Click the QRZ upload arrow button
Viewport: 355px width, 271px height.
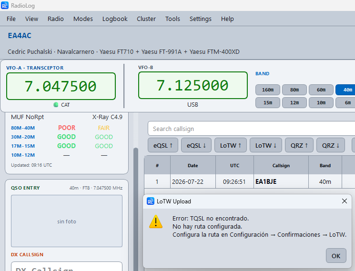pos(299,145)
